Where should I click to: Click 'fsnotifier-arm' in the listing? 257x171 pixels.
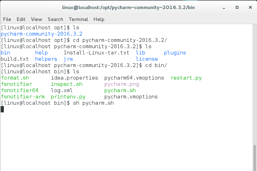23,97
